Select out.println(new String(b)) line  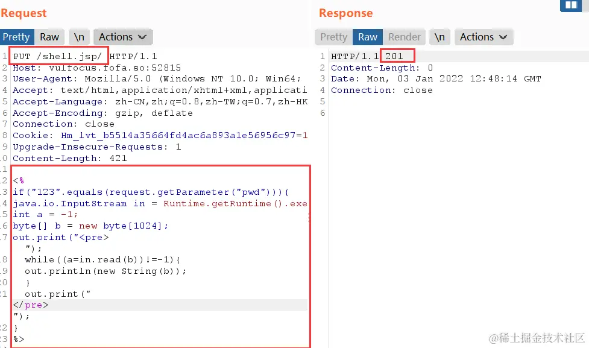[106, 271]
